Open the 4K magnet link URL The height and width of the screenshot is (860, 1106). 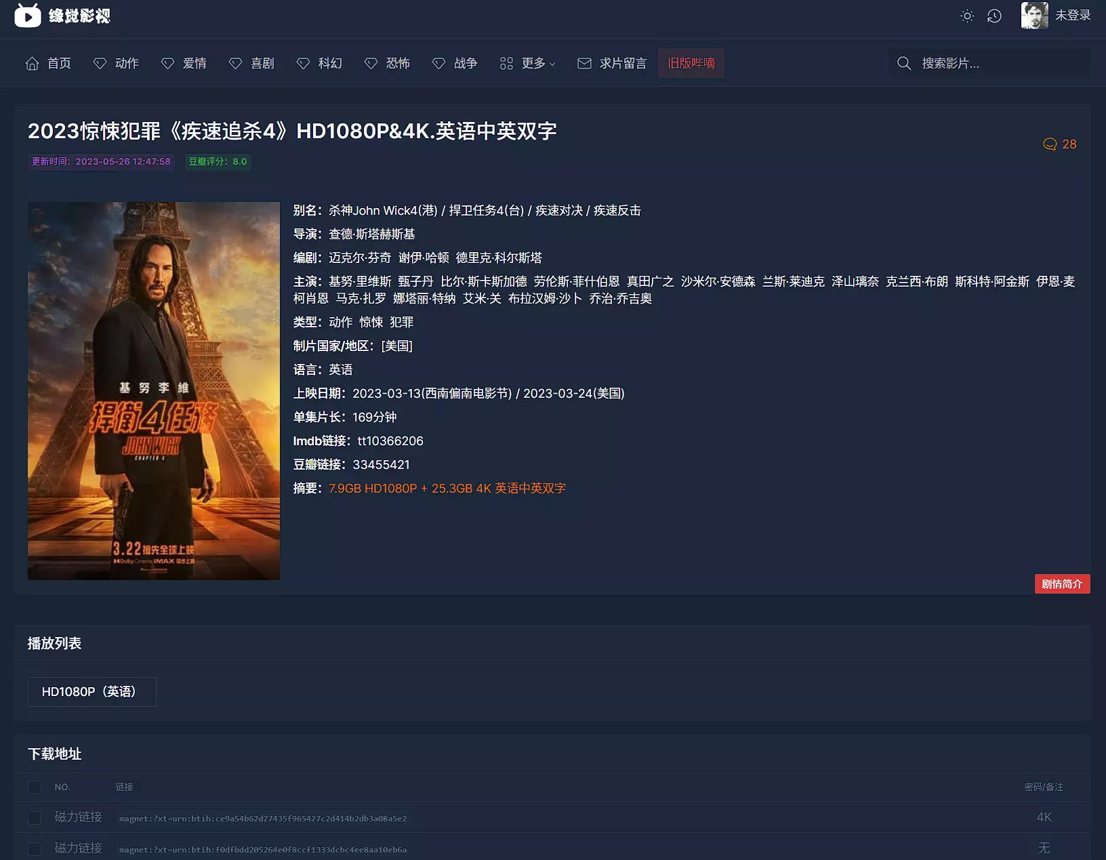click(263, 819)
